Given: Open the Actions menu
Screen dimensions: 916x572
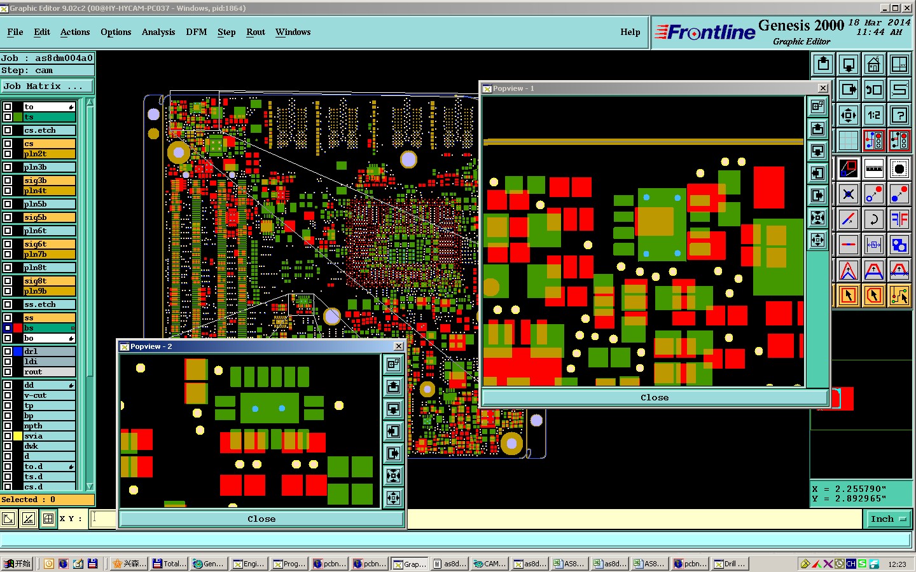Looking at the screenshot, I should pyautogui.click(x=75, y=32).
